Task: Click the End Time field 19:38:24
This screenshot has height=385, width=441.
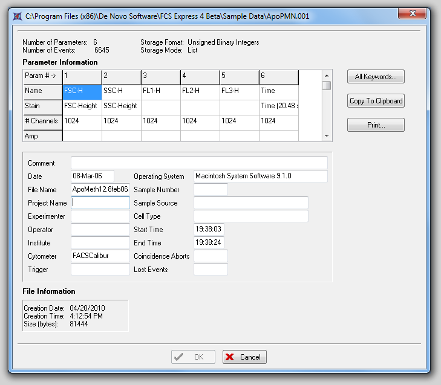Action: pyautogui.click(x=209, y=242)
